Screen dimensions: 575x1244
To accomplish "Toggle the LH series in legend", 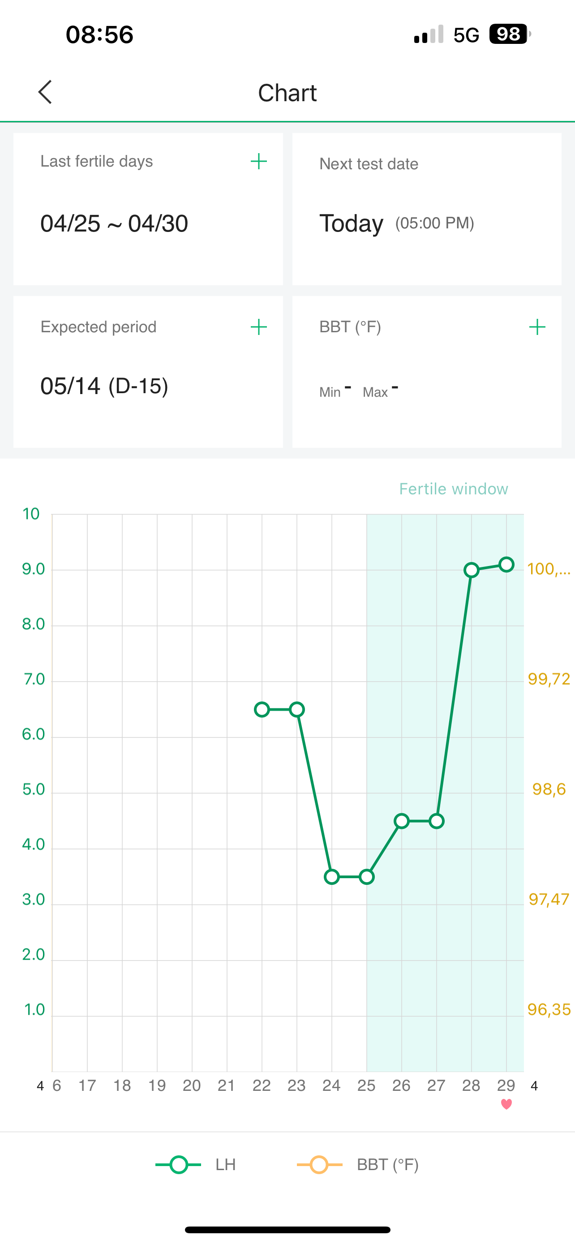I will [196, 1165].
